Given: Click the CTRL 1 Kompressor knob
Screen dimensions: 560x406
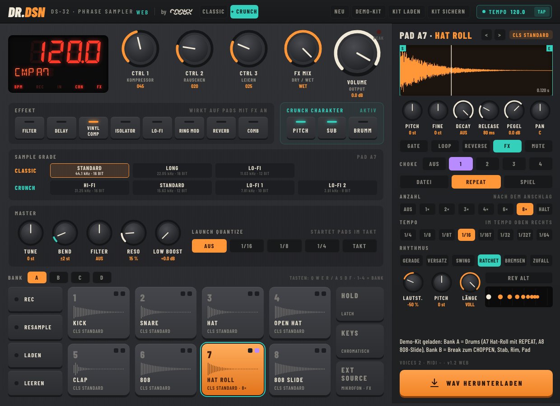Looking at the screenshot, I should pyautogui.click(x=140, y=49).
